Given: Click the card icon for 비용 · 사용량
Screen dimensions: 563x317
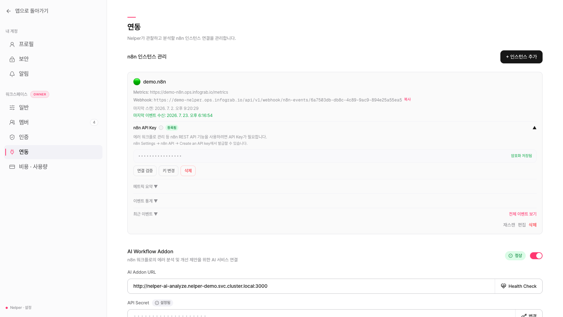Looking at the screenshot, I should pyautogui.click(x=12, y=167).
